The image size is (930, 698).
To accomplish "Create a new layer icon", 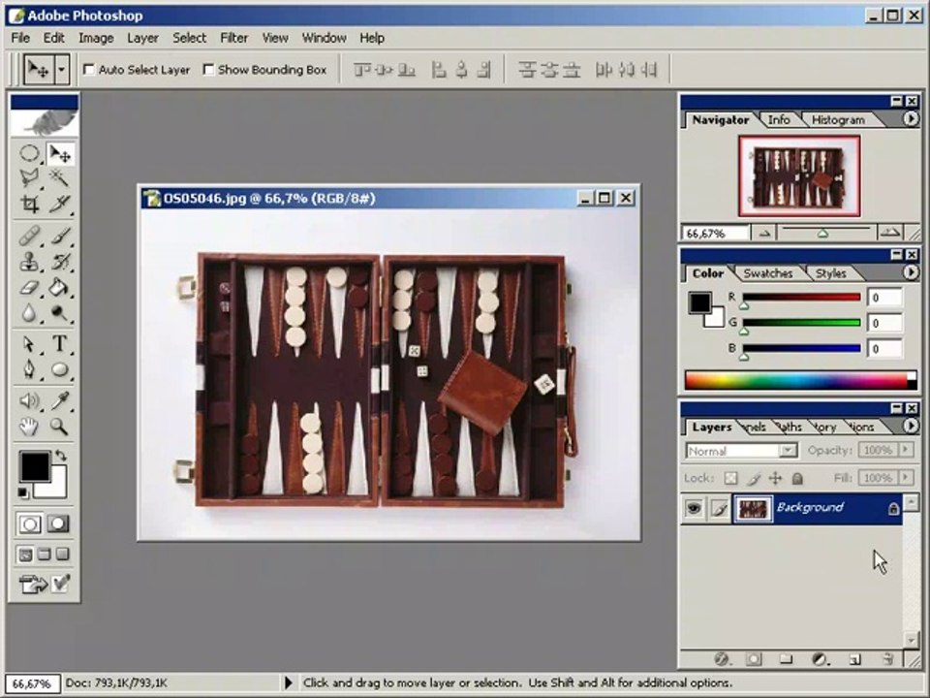I will [854, 659].
